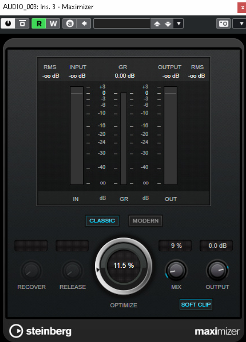This screenshot has height=342, width=246.
Task: Click the INPUT -oo dB readout
Action: point(77,76)
